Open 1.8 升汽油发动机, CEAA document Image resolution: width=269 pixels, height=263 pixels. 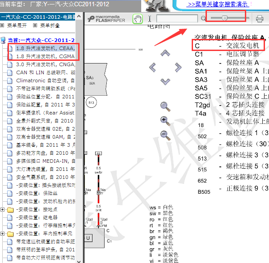[45, 48]
